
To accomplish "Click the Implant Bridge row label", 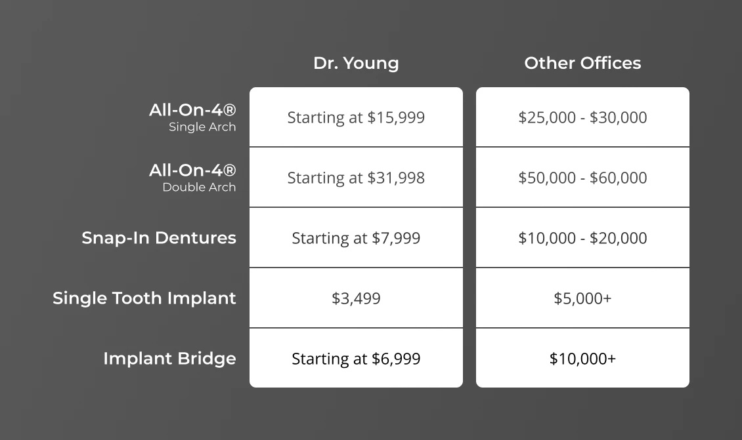I will coord(169,359).
